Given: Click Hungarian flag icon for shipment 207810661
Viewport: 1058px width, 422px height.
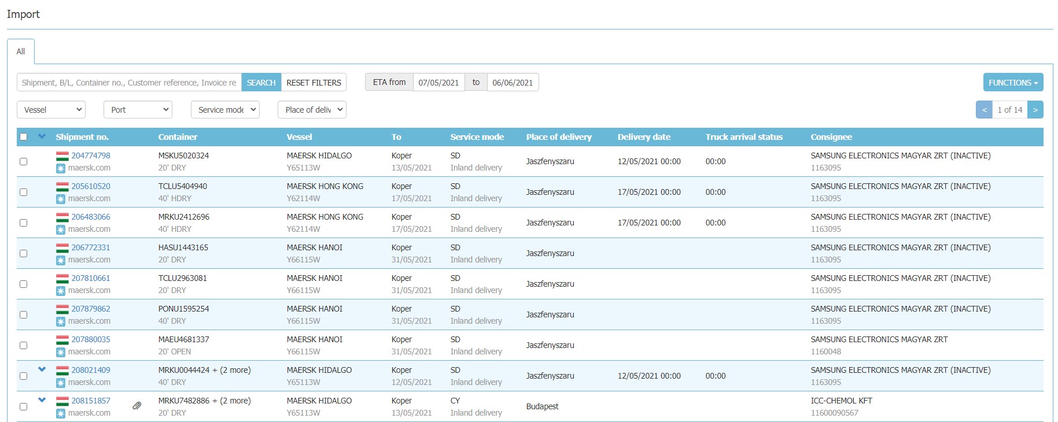Looking at the screenshot, I should pos(62,278).
